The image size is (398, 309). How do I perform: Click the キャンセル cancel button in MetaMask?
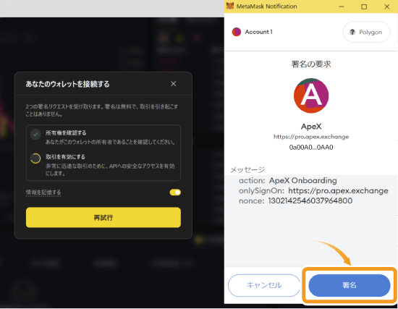tap(264, 285)
